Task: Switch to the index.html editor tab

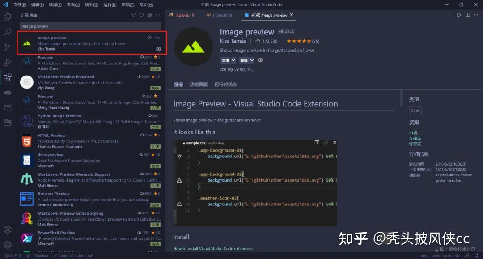Action: [x=220, y=15]
